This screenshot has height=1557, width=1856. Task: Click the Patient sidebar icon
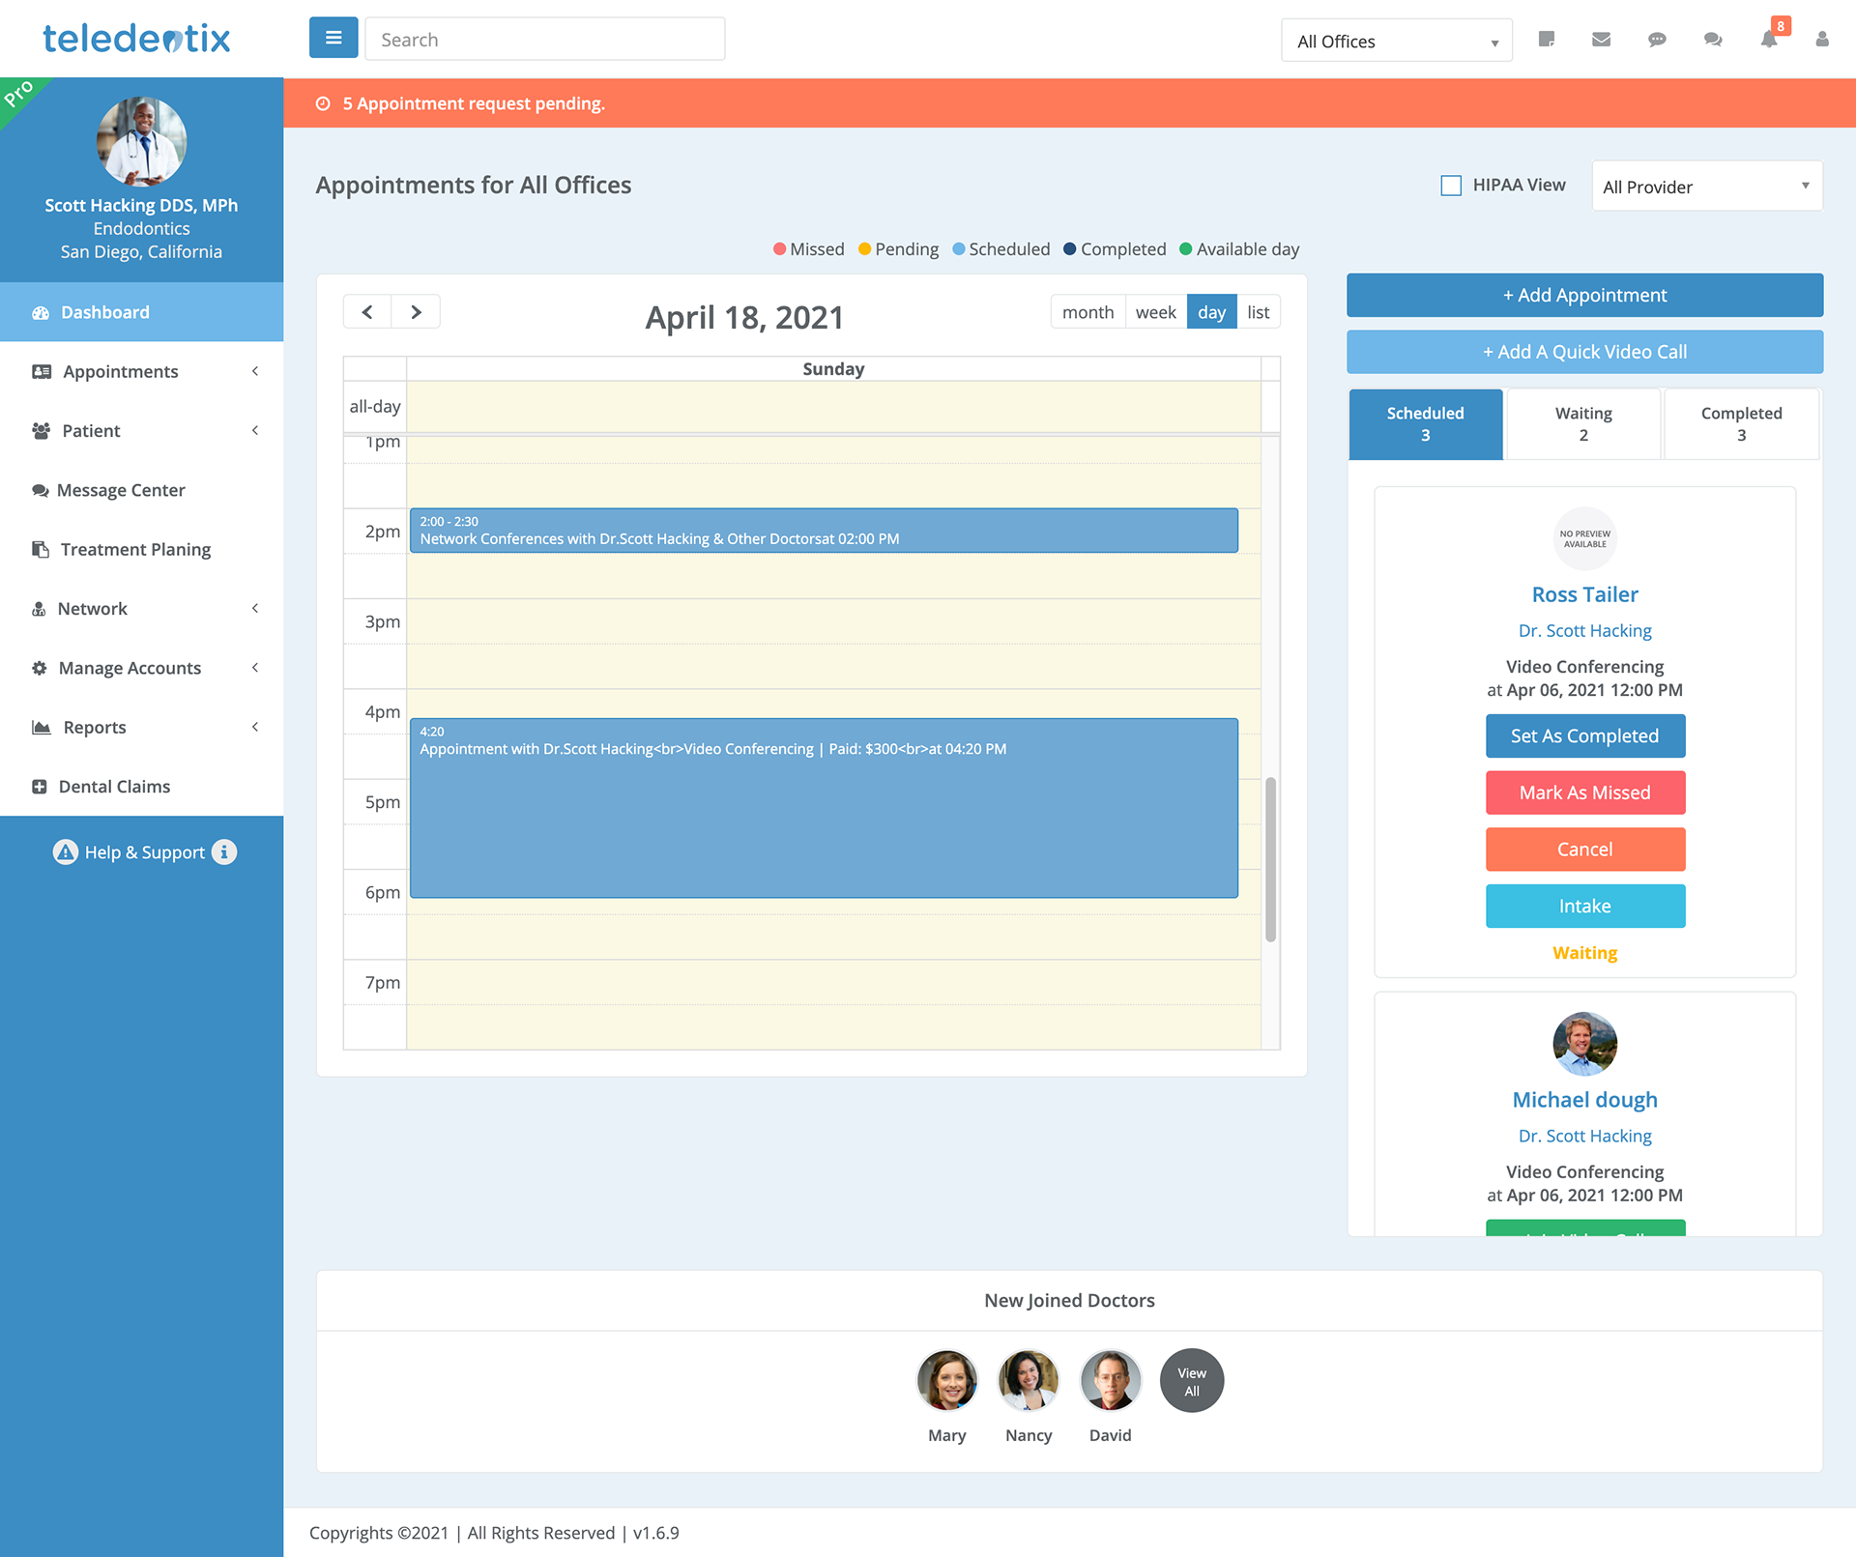tap(42, 431)
